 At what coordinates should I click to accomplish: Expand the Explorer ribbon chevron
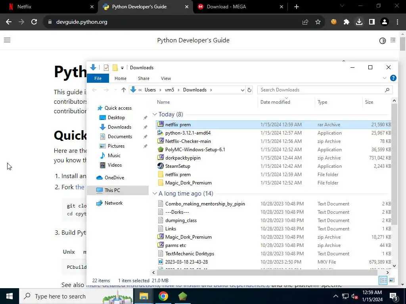[385, 78]
